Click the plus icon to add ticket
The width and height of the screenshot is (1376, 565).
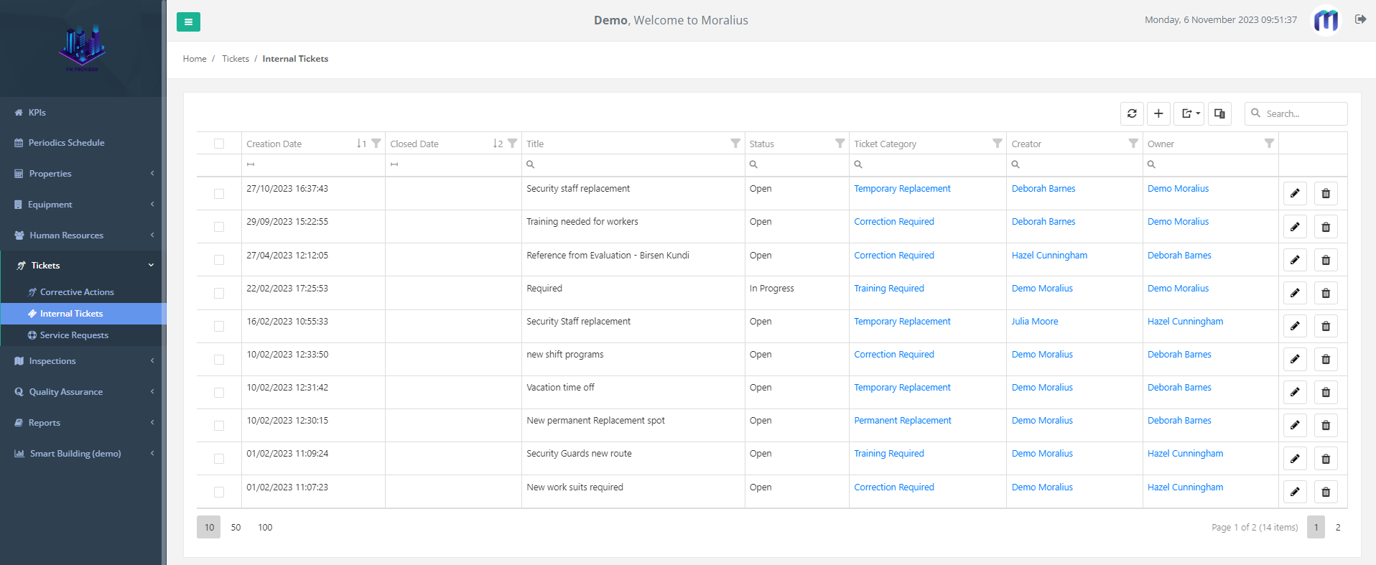1158,113
